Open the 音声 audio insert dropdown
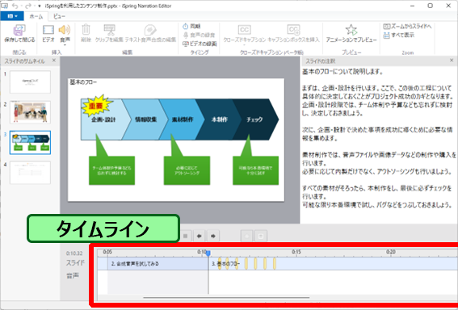 click(x=65, y=35)
